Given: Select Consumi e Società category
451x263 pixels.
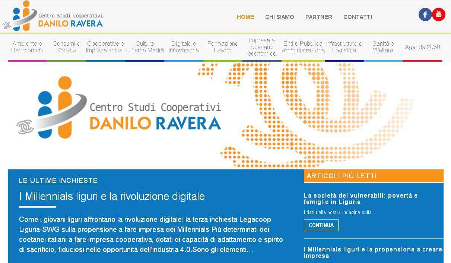Looking at the screenshot, I should (x=66, y=47).
